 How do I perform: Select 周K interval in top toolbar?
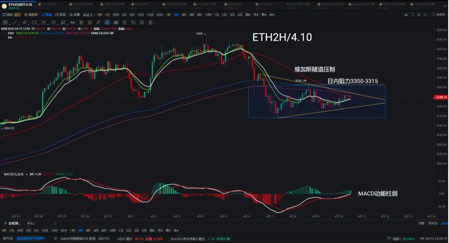pos(248,15)
